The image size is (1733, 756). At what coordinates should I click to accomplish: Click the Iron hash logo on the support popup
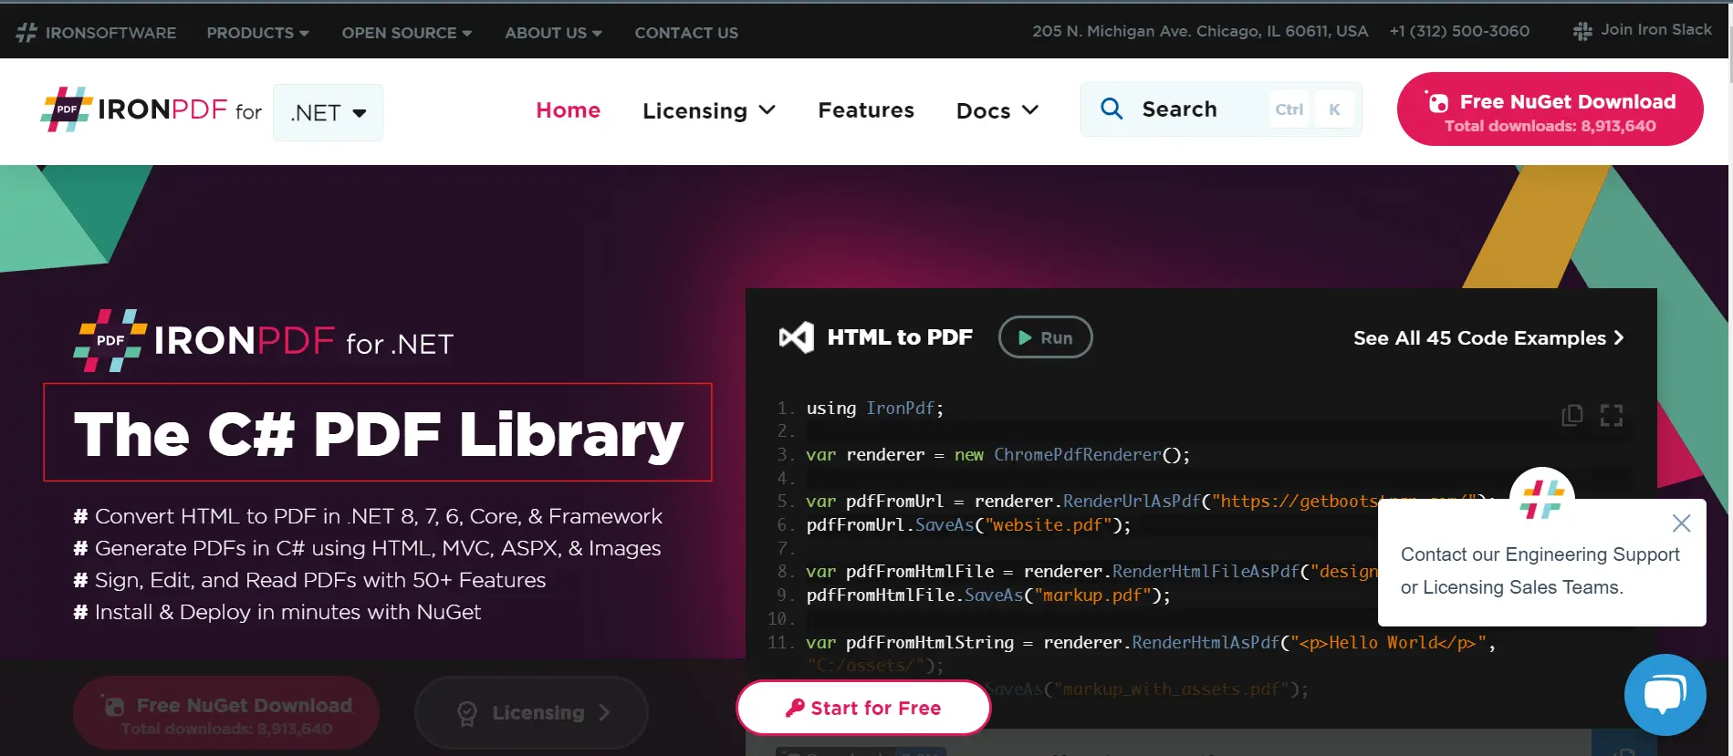(x=1541, y=499)
